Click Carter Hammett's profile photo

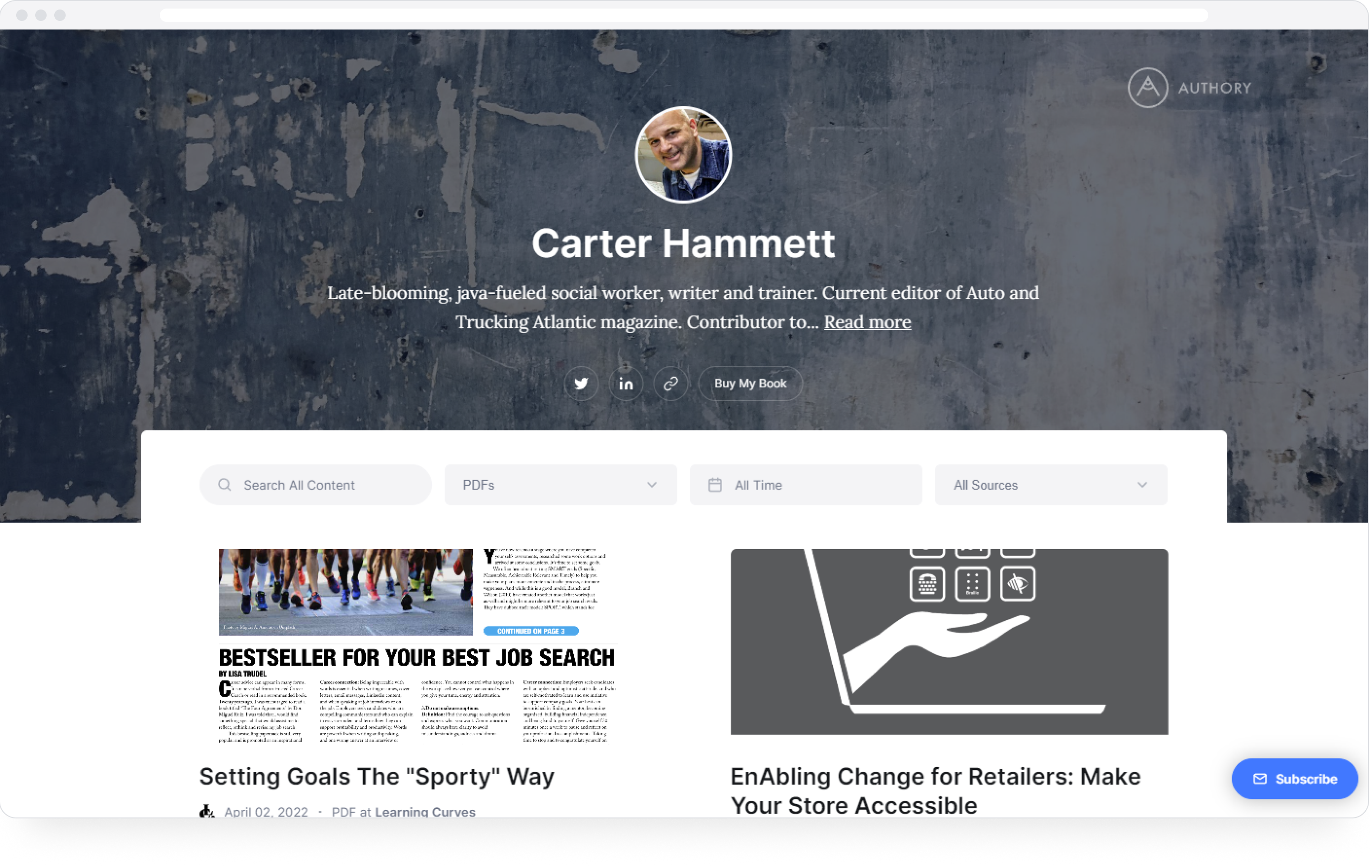point(683,155)
